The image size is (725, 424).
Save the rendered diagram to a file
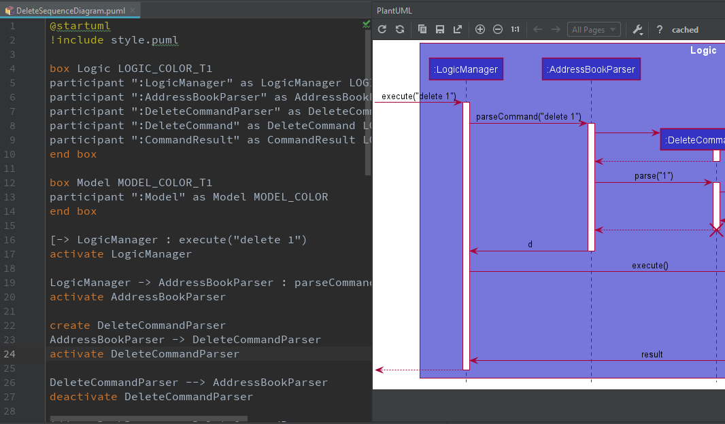point(439,29)
